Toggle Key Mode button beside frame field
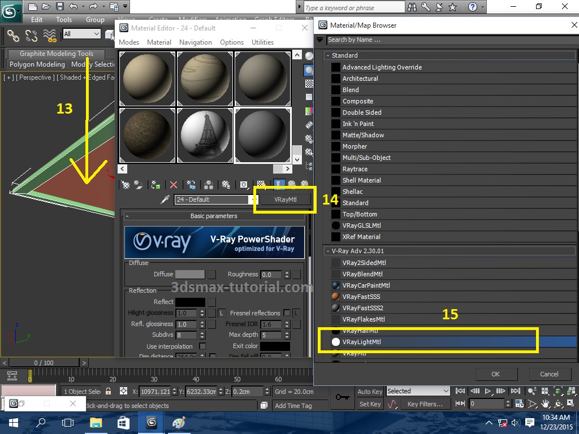This screenshot has height=434, width=579. click(x=460, y=403)
